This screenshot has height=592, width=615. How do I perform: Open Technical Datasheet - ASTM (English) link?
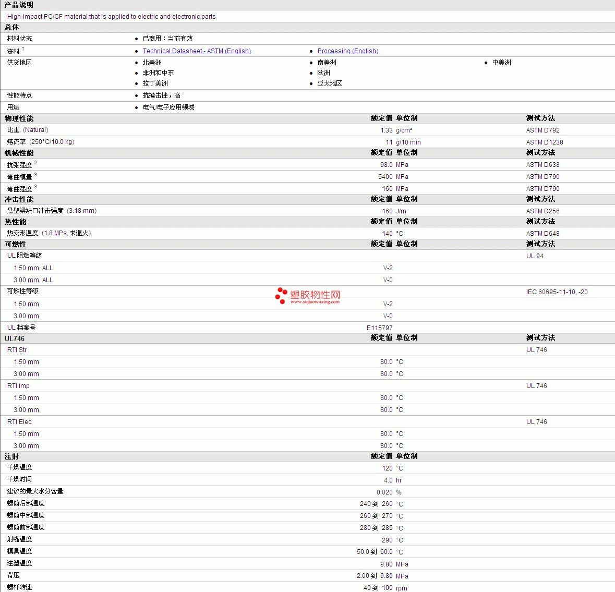click(x=197, y=51)
